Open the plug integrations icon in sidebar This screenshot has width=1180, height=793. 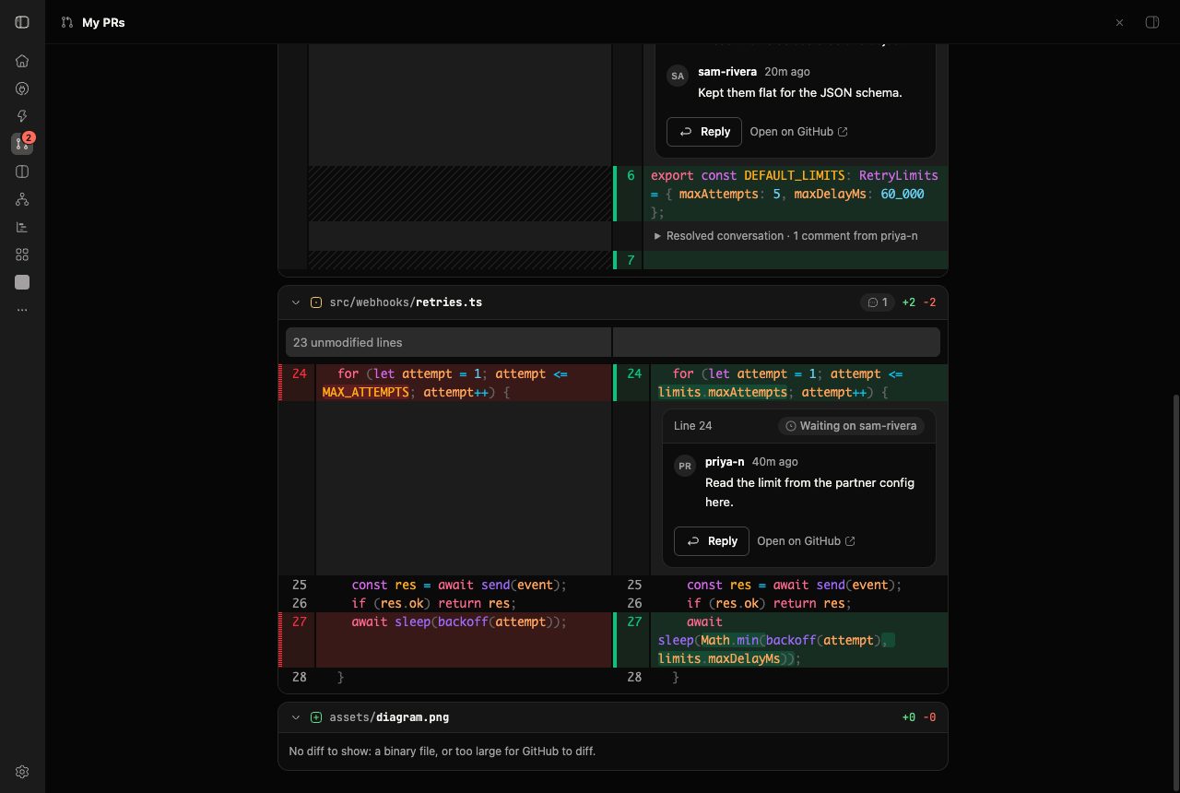22,89
